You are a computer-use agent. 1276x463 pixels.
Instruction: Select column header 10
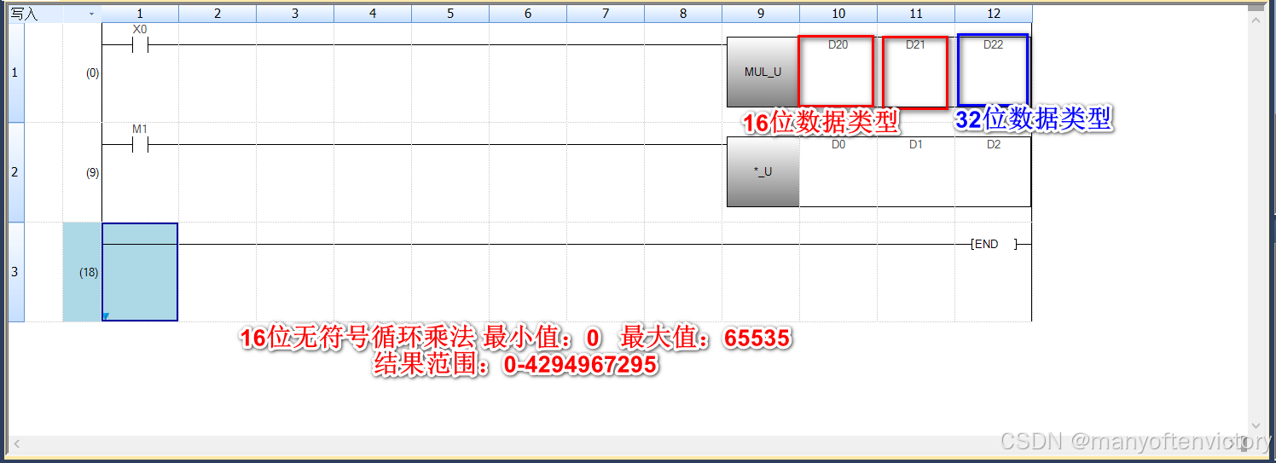(x=838, y=14)
